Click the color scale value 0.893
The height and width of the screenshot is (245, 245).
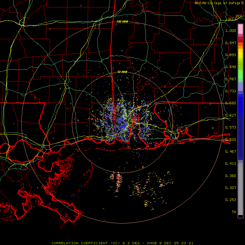[231, 55]
